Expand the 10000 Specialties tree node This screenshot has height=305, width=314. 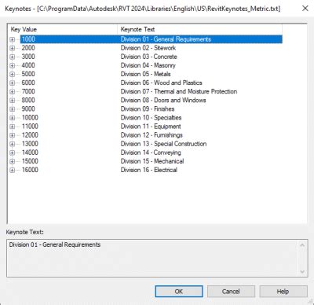point(12,118)
